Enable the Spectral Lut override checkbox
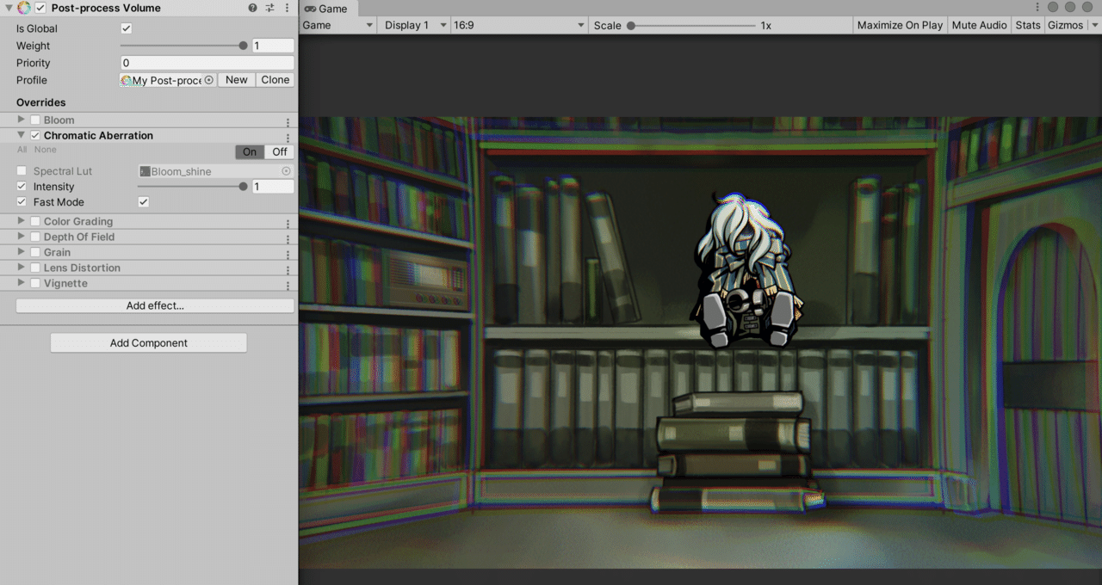The width and height of the screenshot is (1102, 585). [x=22, y=171]
